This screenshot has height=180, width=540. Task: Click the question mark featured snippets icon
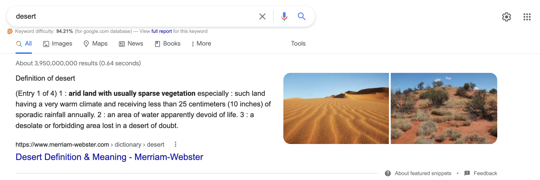[x=388, y=173]
